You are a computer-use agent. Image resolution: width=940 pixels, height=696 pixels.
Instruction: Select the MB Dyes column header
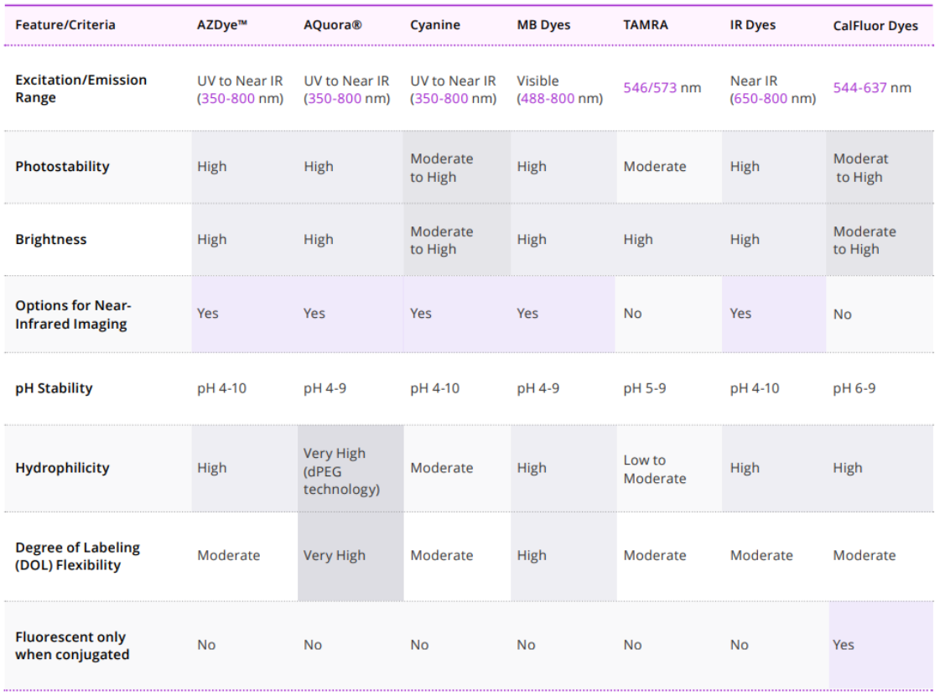tap(543, 24)
